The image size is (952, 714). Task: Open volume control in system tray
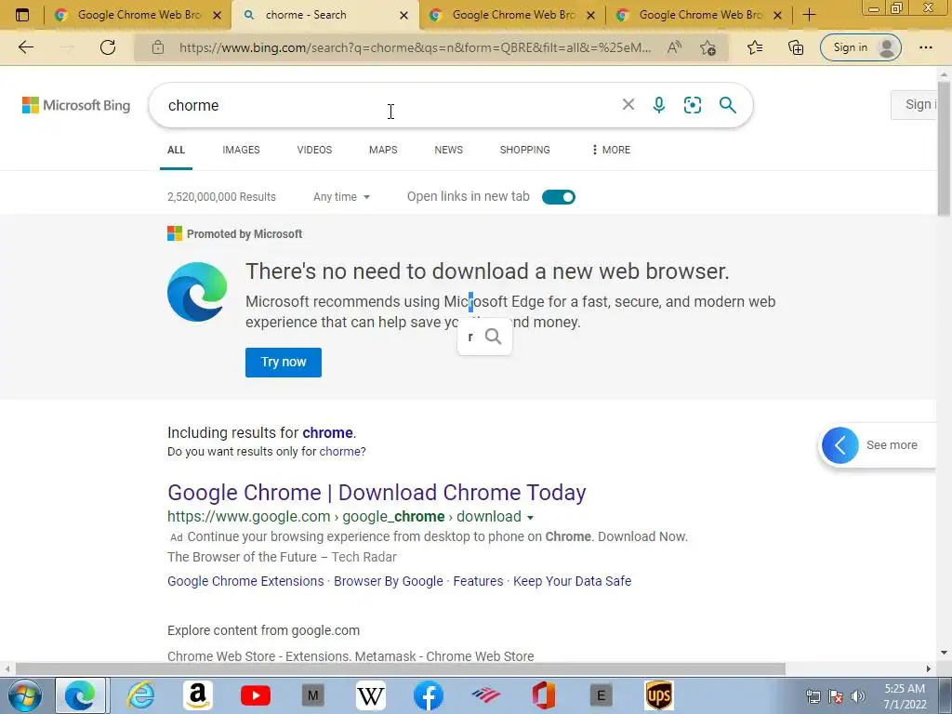(858, 696)
